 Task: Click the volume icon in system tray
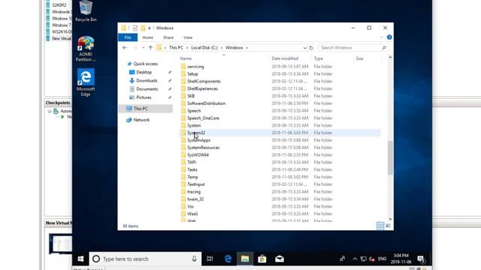pos(371,259)
